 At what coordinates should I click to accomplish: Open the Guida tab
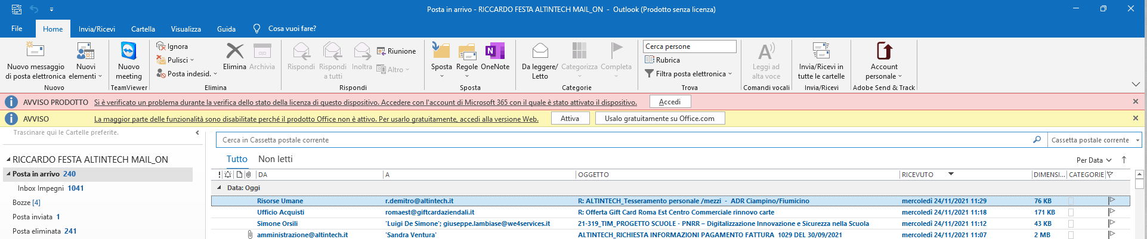226,29
